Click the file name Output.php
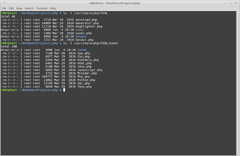The image size is (240, 156). pyautogui.click(x=85, y=40)
